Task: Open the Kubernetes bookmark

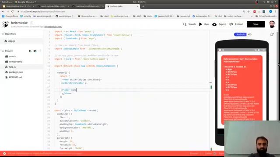Action: coord(202,16)
